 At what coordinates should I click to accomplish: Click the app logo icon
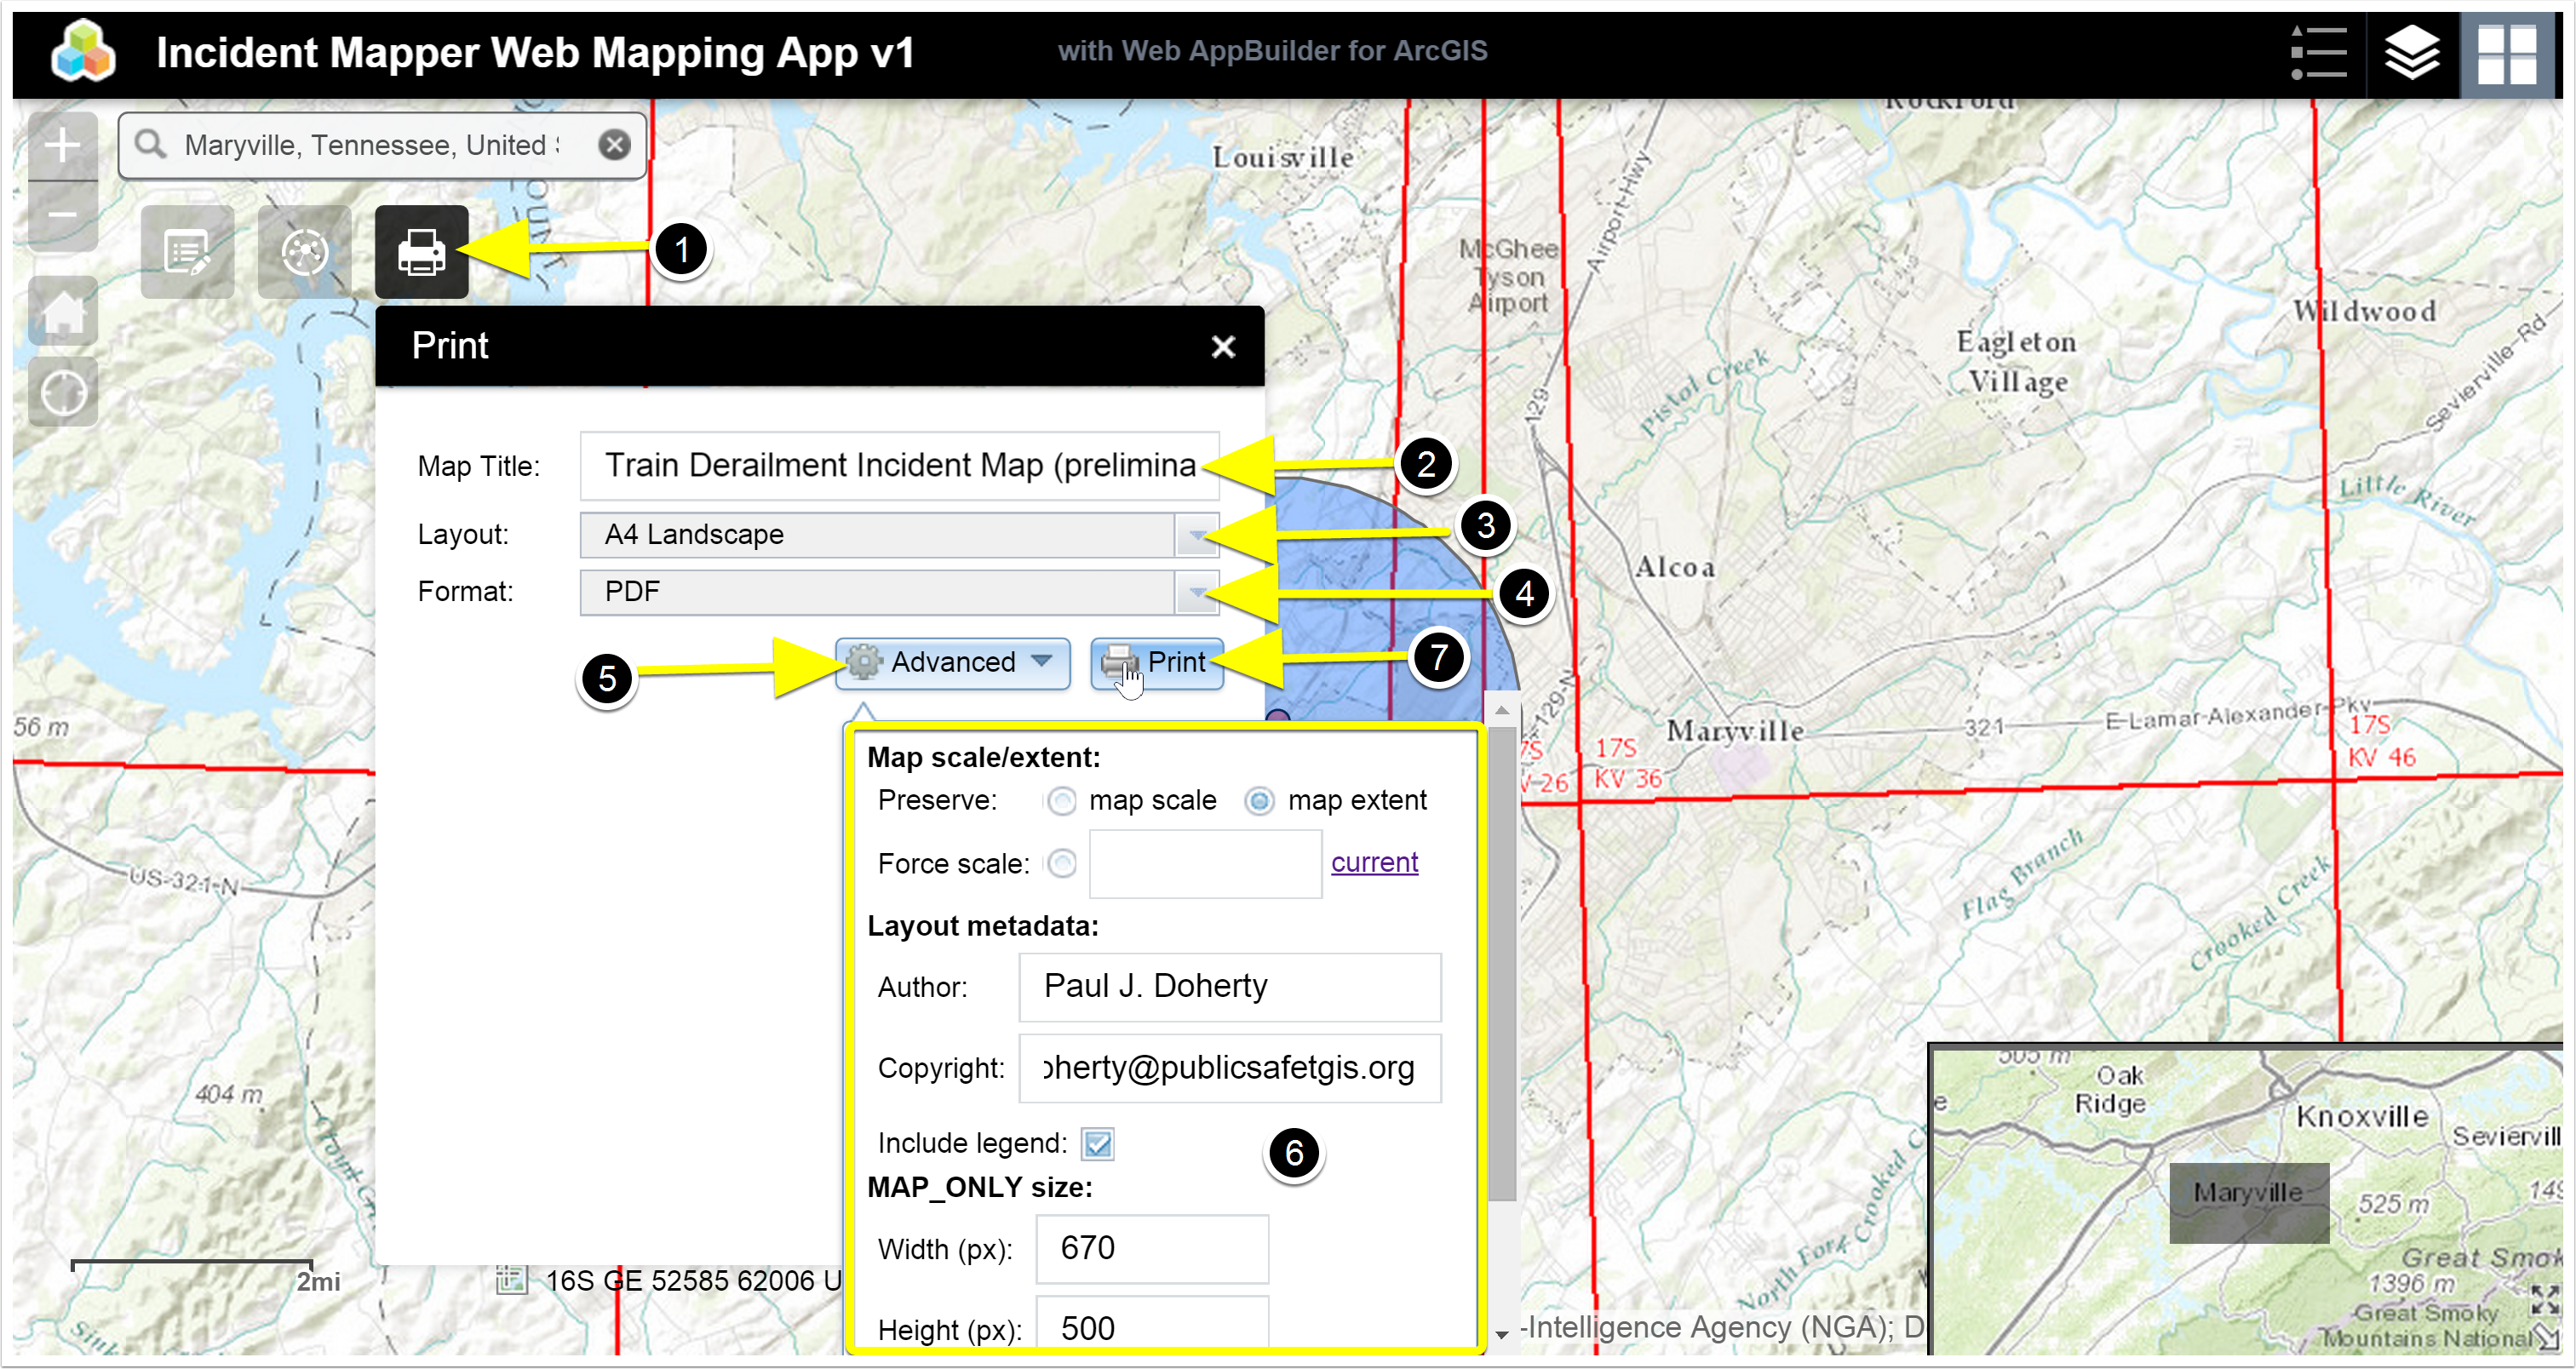tap(83, 52)
